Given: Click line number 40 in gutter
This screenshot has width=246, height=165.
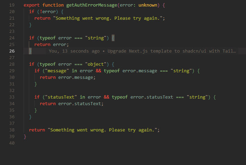Looking at the screenshot, I should tap(12, 143).
